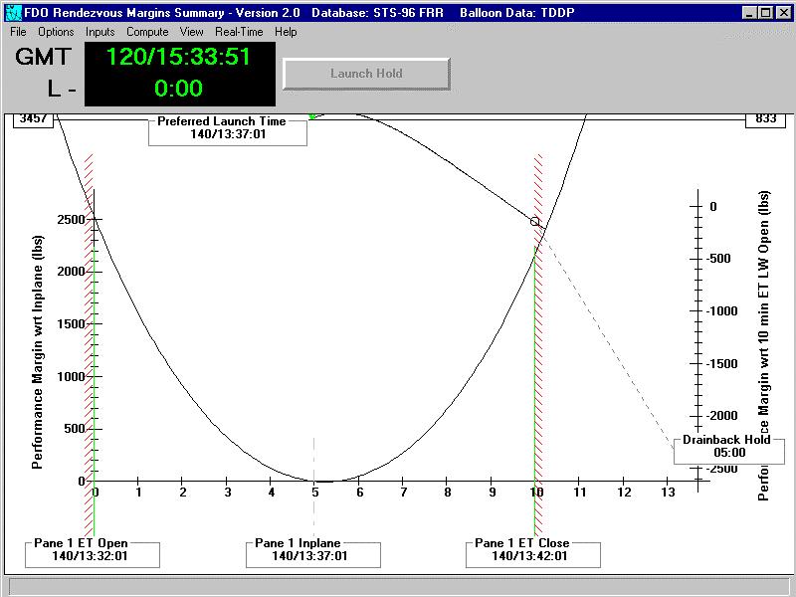Click the circle marker on the curve
Viewport: 796px width, 597px height.
[535, 222]
